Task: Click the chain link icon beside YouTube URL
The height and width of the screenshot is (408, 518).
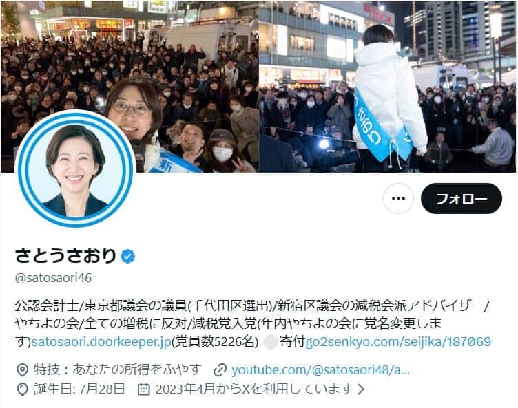Action: point(220,370)
